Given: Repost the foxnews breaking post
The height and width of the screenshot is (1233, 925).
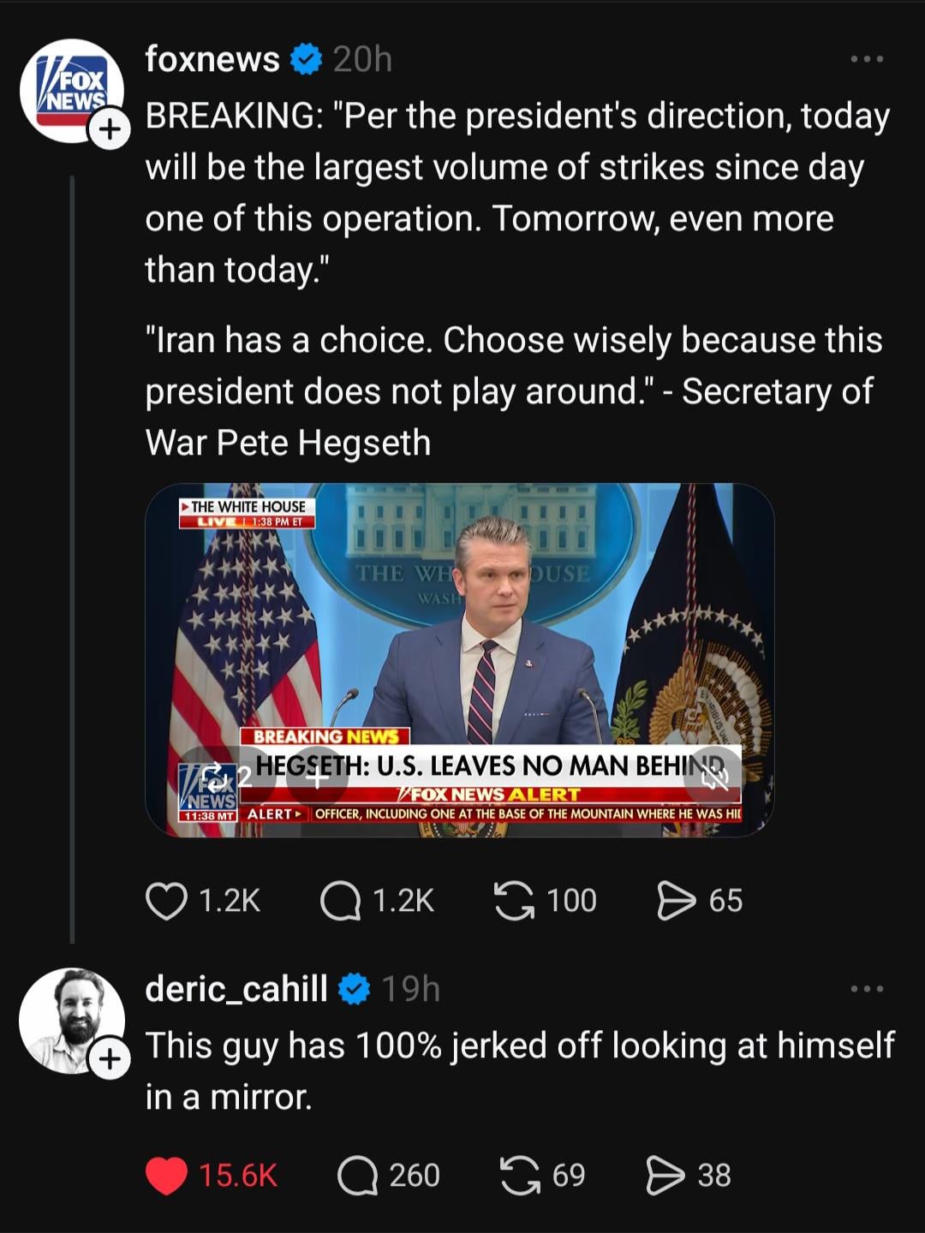Looking at the screenshot, I should click(x=514, y=901).
